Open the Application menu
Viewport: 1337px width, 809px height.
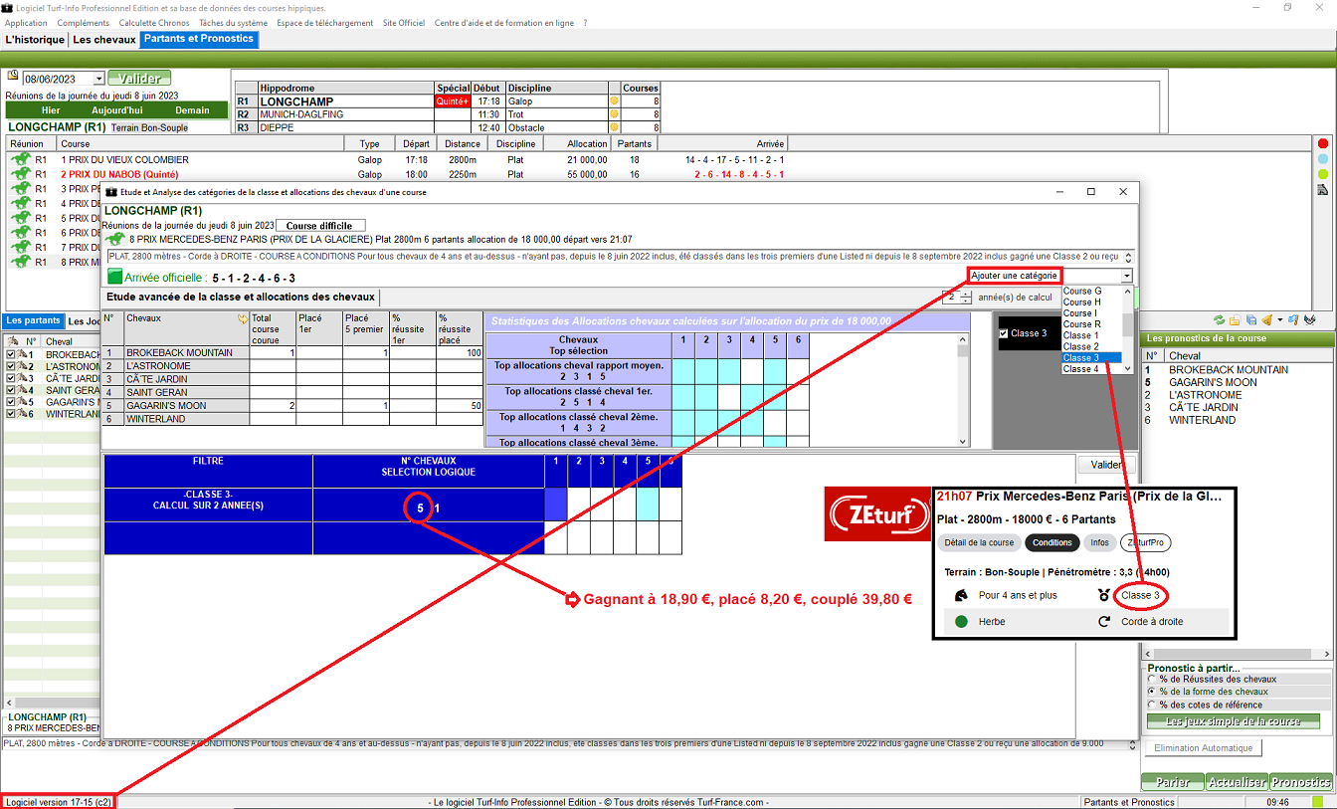(26, 23)
